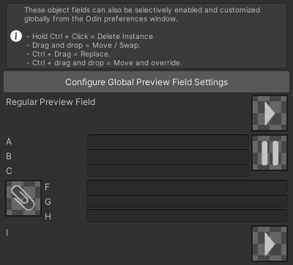
Task: Click the Regular Preview Field label
Action: [x=51, y=102]
